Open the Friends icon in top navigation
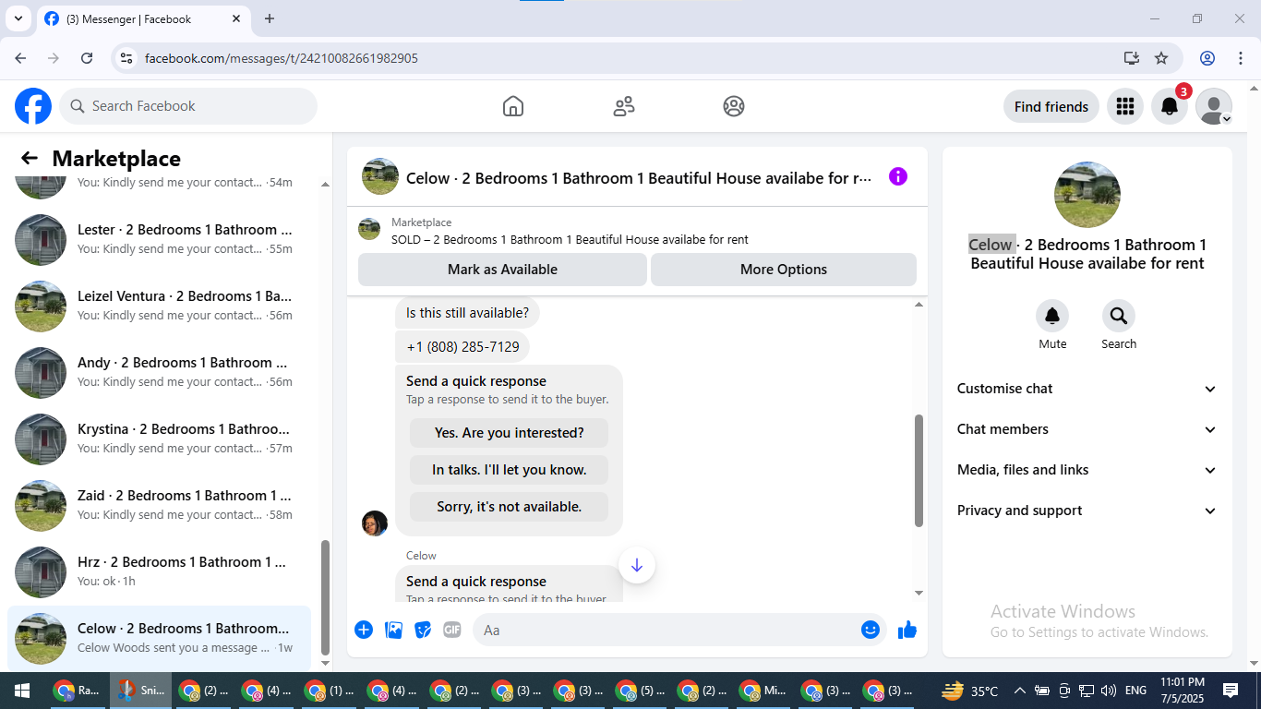 click(624, 106)
